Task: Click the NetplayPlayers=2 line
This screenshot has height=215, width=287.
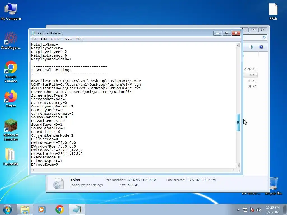Action: point(49,52)
